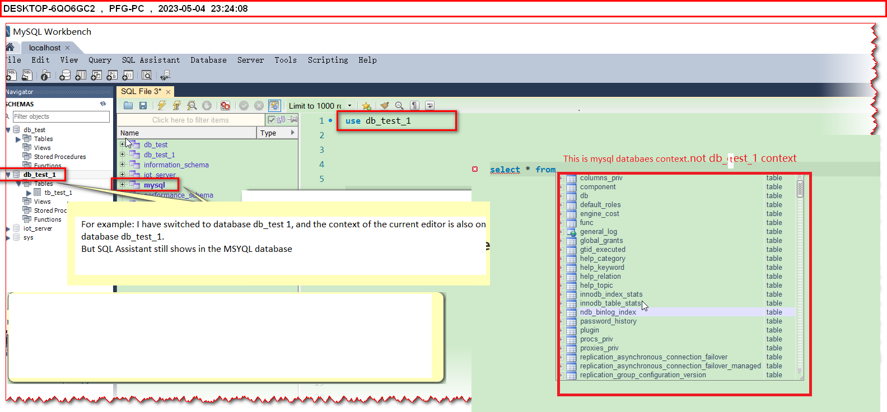
Task: Open the SQL Assistant menu
Action: pos(151,60)
